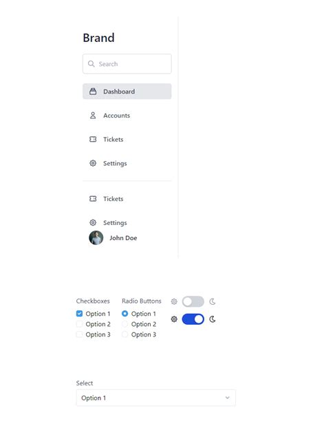Click the upper Tickets icon in the sidebar
Viewport: 326px width, 430px height.
[x=93, y=139]
